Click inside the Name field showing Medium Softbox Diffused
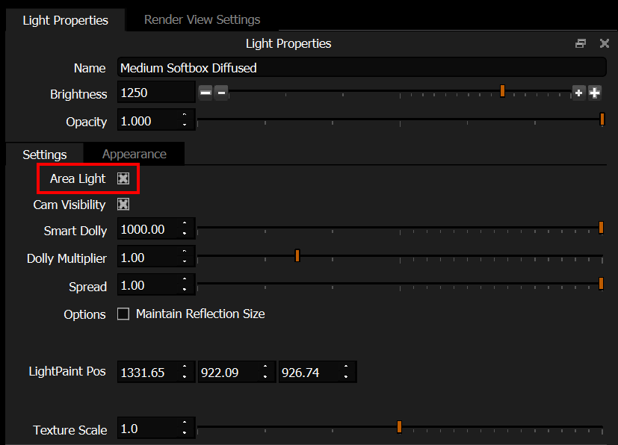This screenshot has height=445, width=618. (299, 67)
